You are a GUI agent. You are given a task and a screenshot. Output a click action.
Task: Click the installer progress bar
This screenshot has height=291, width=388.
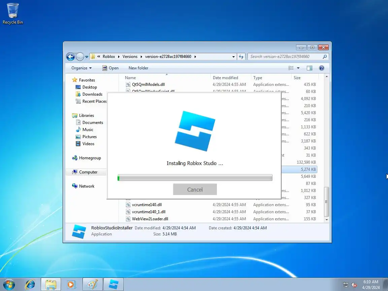click(x=195, y=178)
